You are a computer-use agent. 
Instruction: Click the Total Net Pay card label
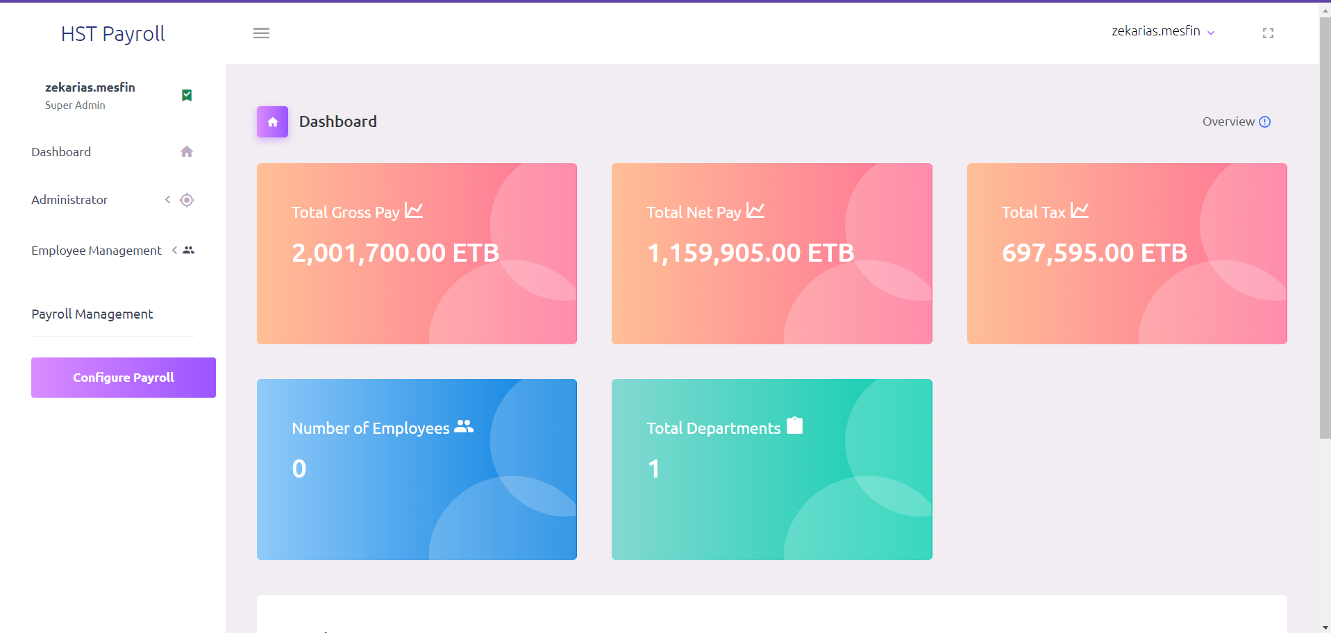[694, 212]
